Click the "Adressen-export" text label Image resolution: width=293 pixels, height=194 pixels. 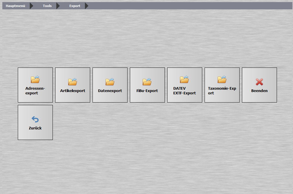35,91
